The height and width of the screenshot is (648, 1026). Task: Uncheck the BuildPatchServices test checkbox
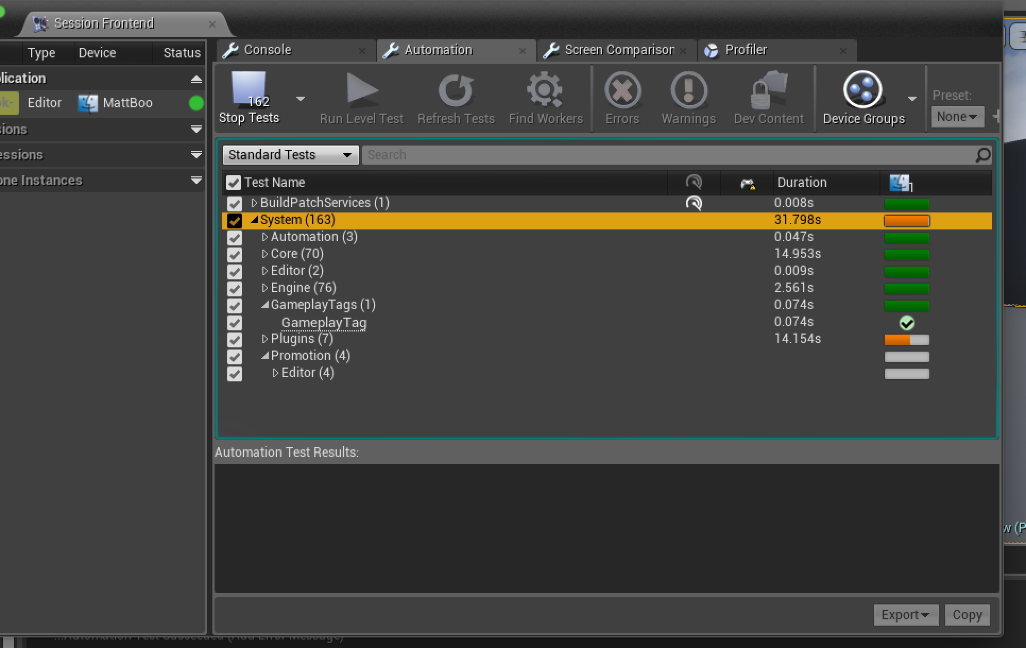(234, 203)
